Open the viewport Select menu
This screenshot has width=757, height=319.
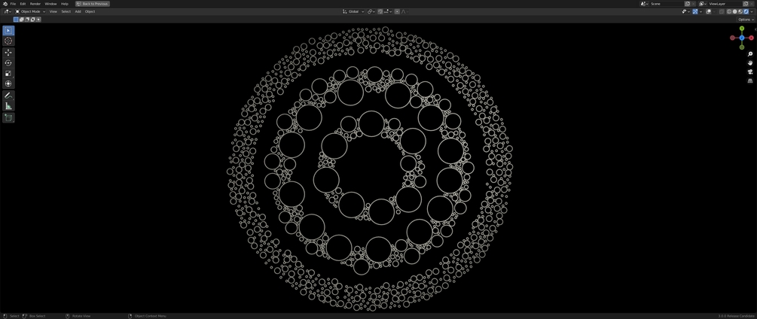[x=66, y=11]
